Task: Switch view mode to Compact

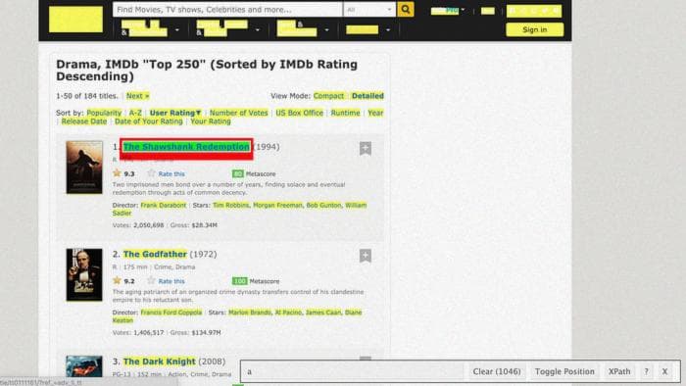Action: tap(328, 96)
